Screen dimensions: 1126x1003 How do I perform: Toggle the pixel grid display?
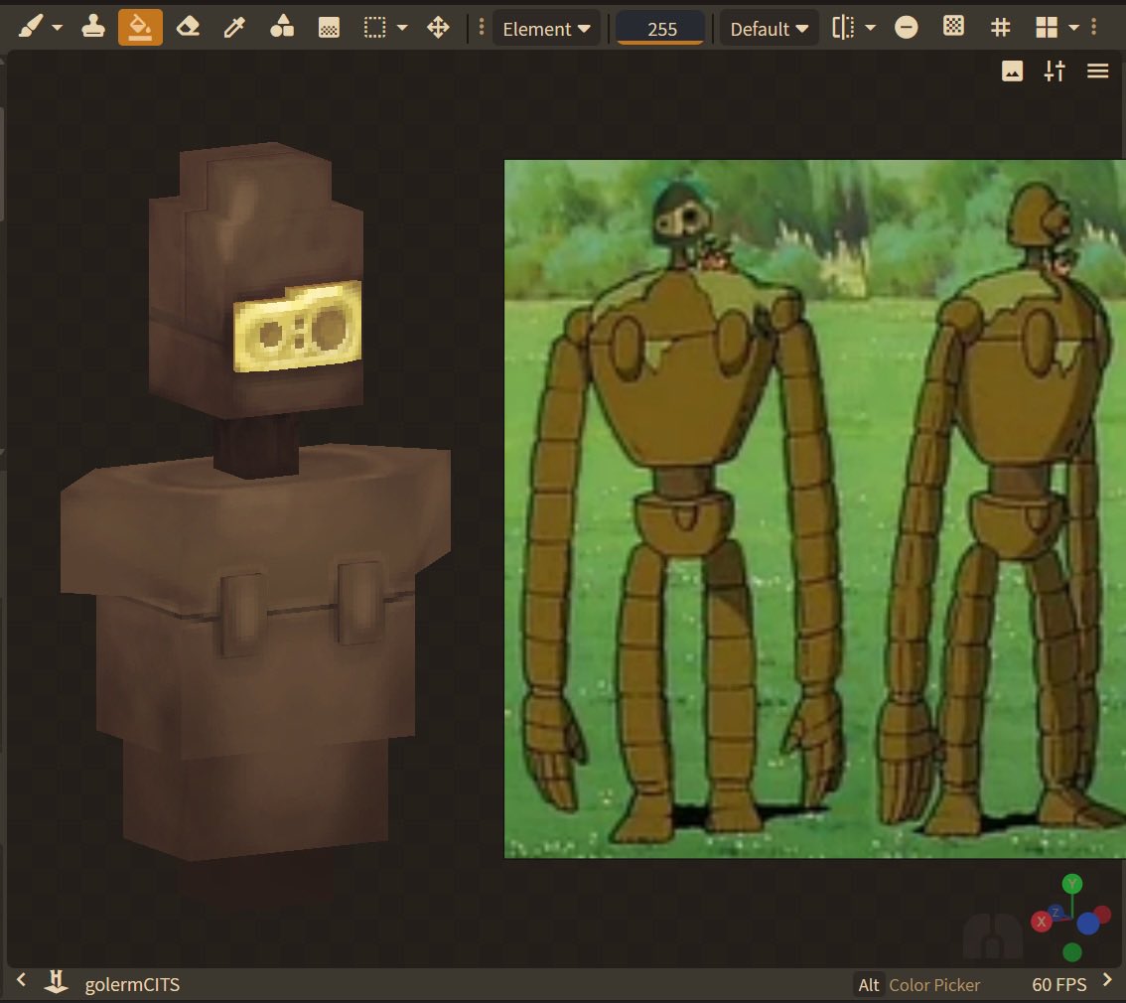953,27
